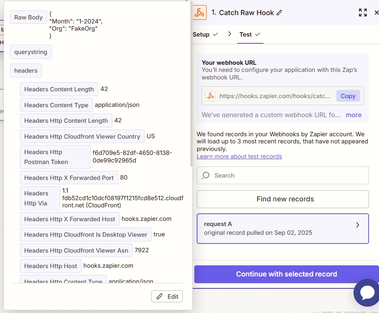This screenshot has height=313, width=379.
Task: Rename step using the pencil icon
Action: point(279,13)
